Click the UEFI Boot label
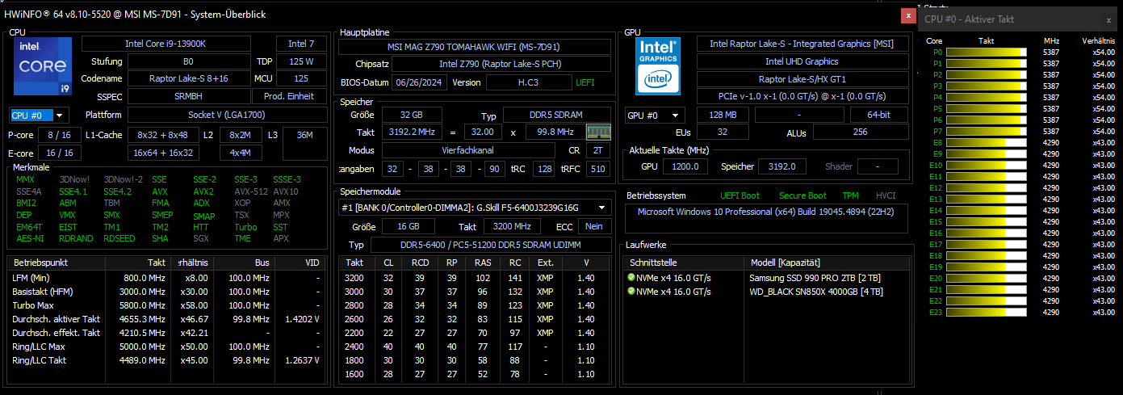This screenshot has width=1123, height=395. tap(740, 195)
